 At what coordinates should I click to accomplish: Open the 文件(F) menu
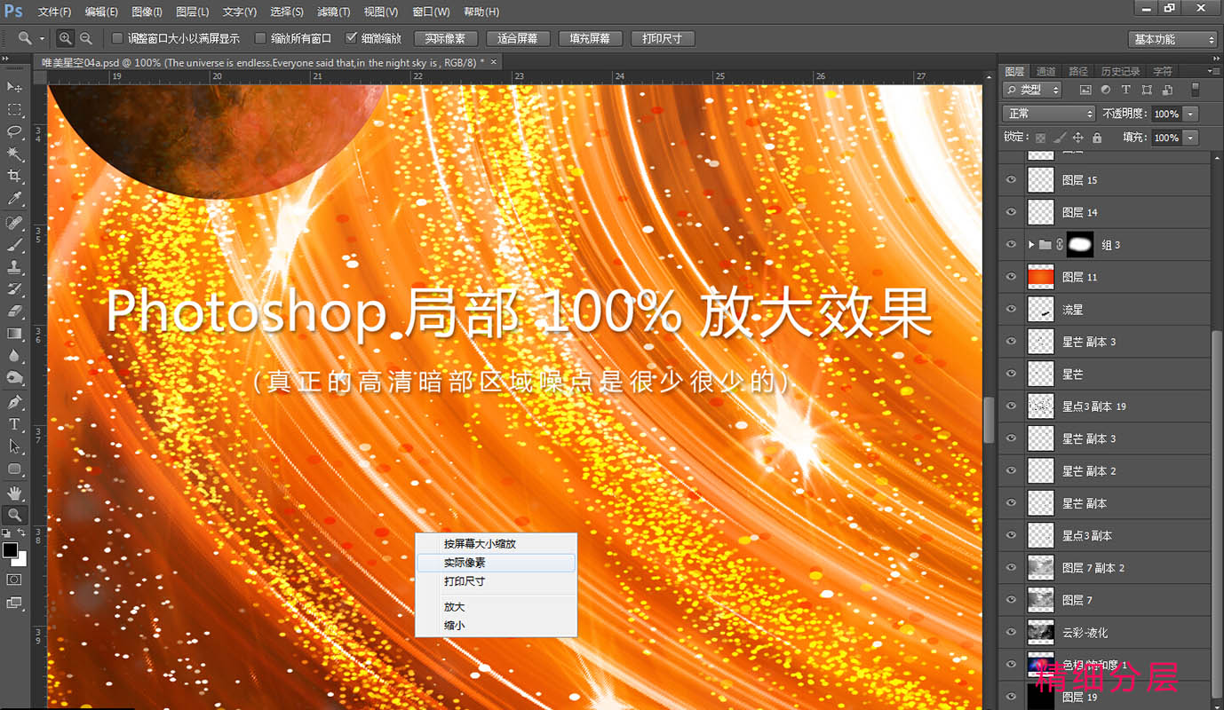[x=55, y=12]
